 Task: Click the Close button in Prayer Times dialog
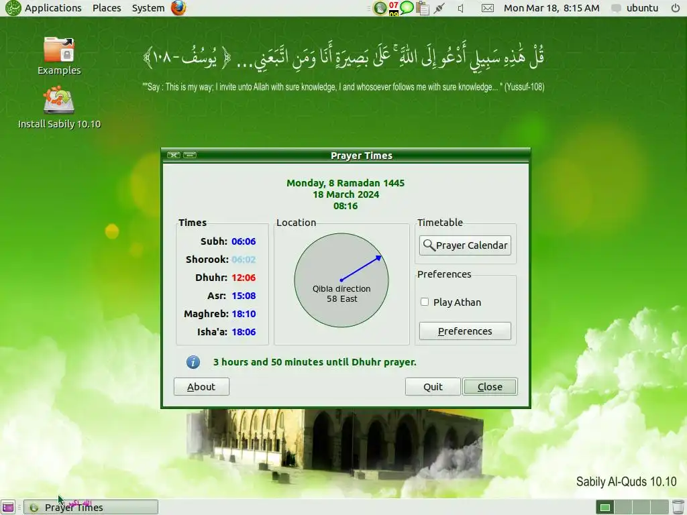pos(490,387)
